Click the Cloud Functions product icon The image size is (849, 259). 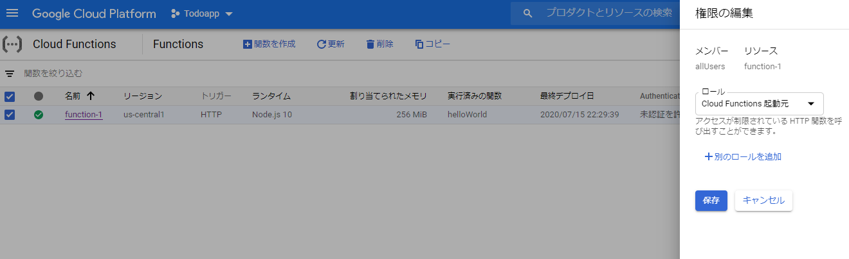12,44
